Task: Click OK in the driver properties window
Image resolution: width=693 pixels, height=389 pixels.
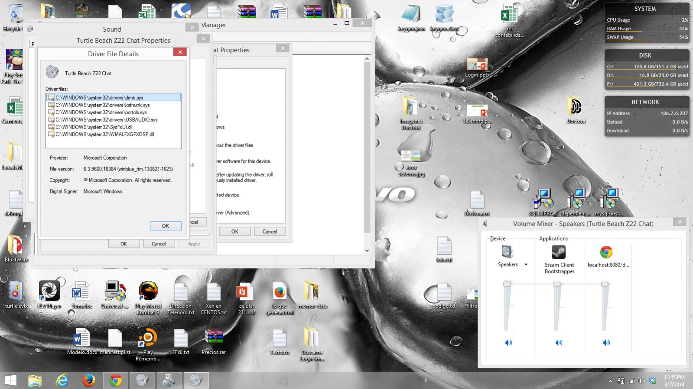Action: click(235, 231)
